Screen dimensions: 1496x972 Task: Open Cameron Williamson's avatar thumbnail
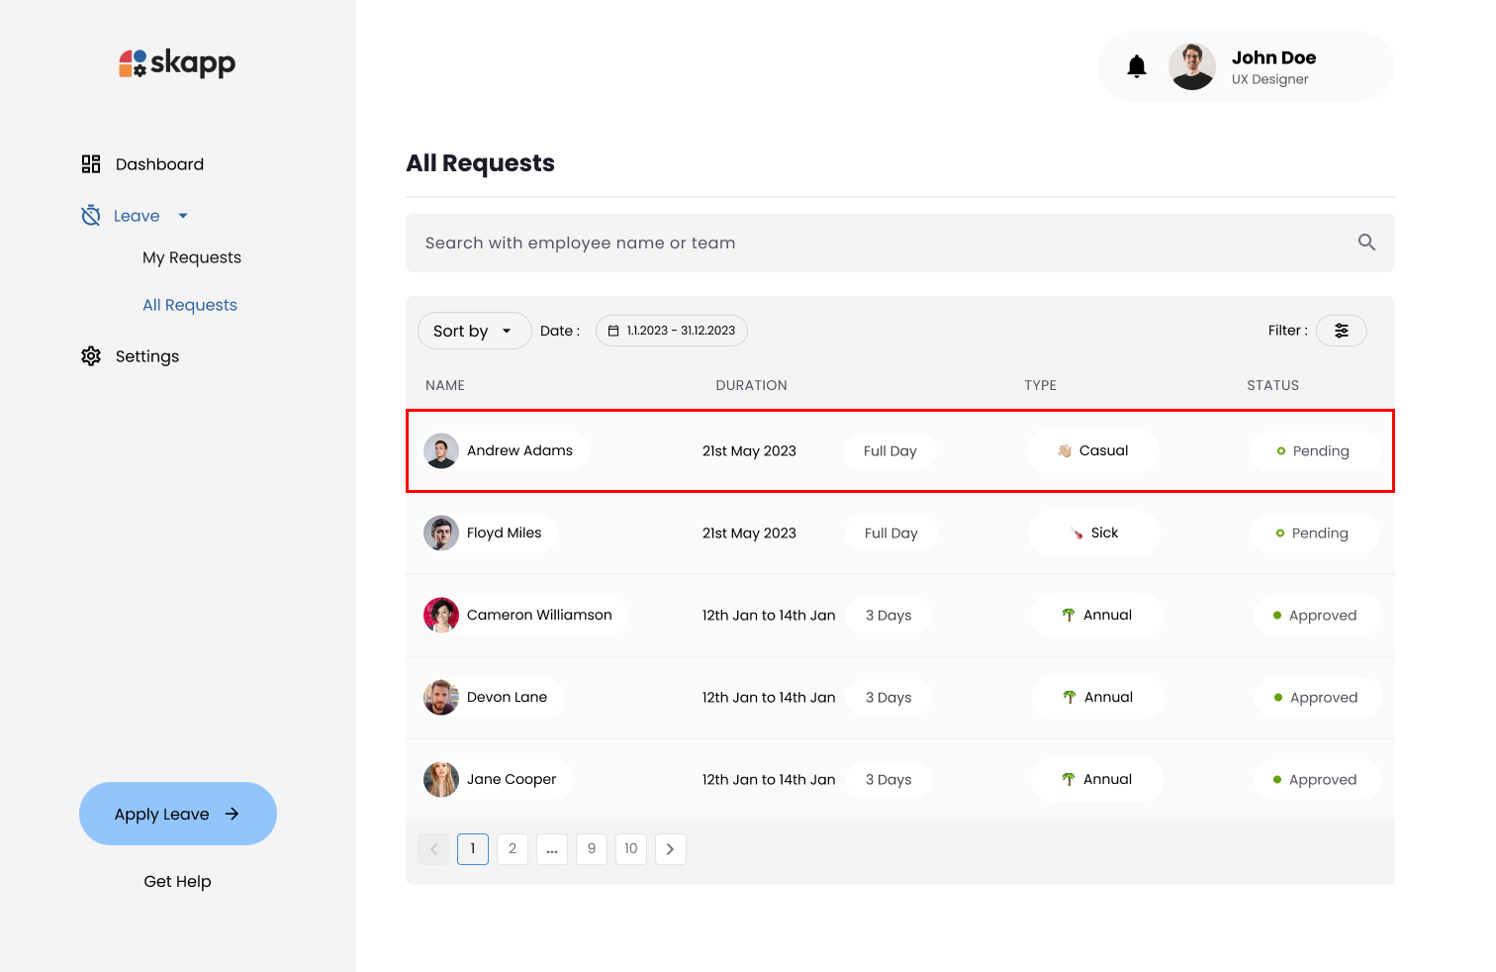(441, 615)
